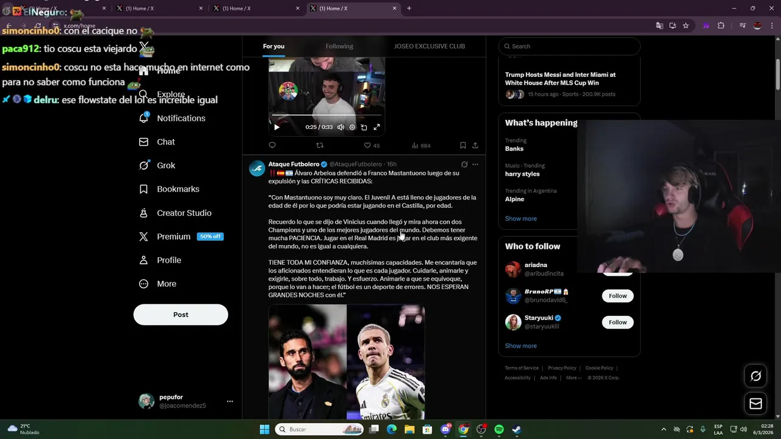The height and width of the screenshot is (439, 781).
Task: Show more trends under What's happening
Action: pyautogui.click(x=521, y=218)
